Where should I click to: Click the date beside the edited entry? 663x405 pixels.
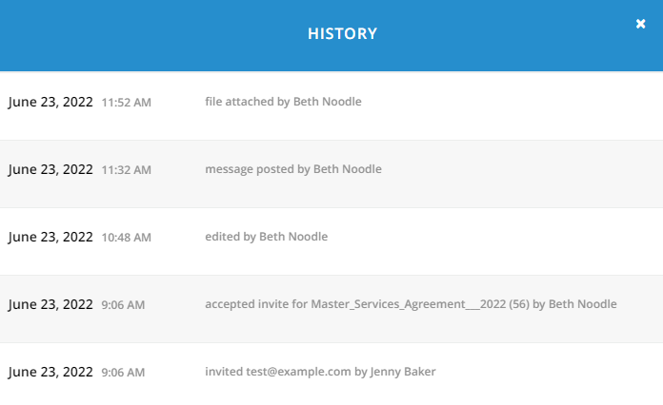[x=50, y=237]
